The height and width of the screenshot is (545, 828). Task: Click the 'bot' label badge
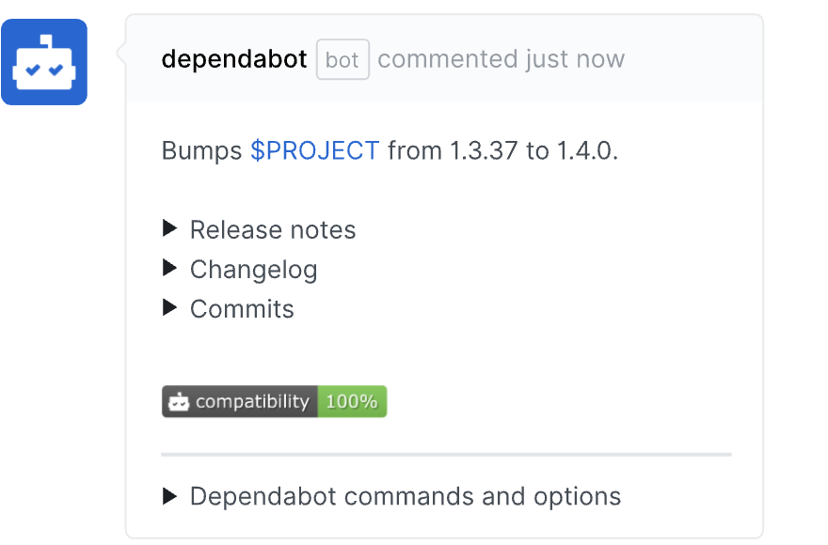pyautogui.click(x=342, y=60)
